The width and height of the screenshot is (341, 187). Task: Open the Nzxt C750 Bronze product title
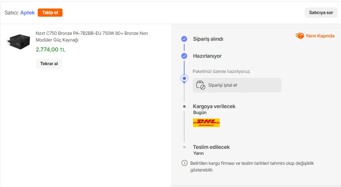(x=92, y=36)
